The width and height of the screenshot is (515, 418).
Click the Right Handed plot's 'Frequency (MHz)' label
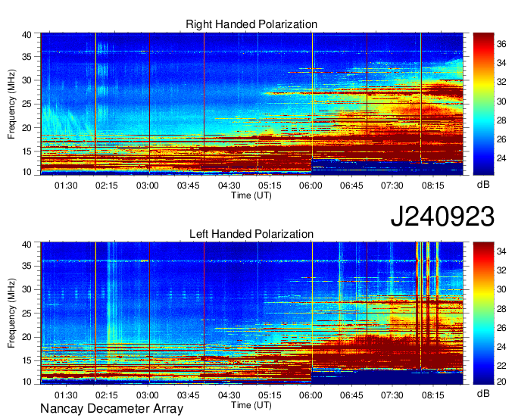pos(11,104)
